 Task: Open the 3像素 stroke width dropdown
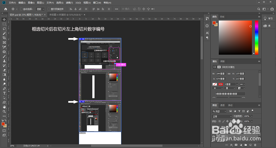coord(237,84)
